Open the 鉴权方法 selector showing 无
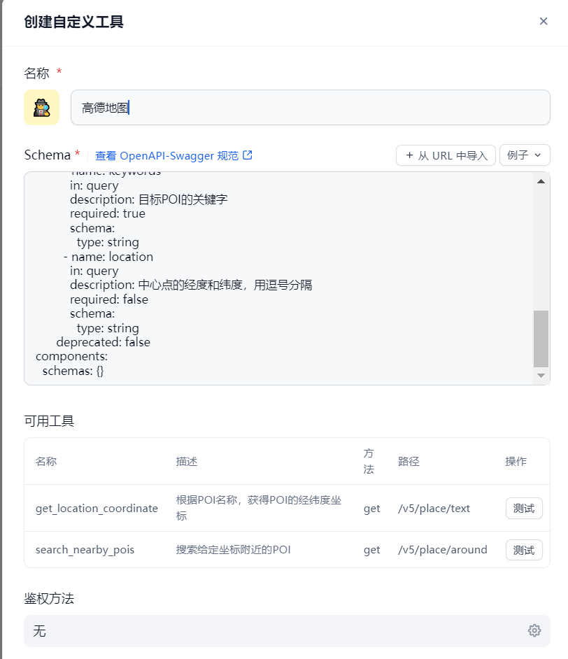The height and width of the screenshot is (659, 568). pos(287,631)
